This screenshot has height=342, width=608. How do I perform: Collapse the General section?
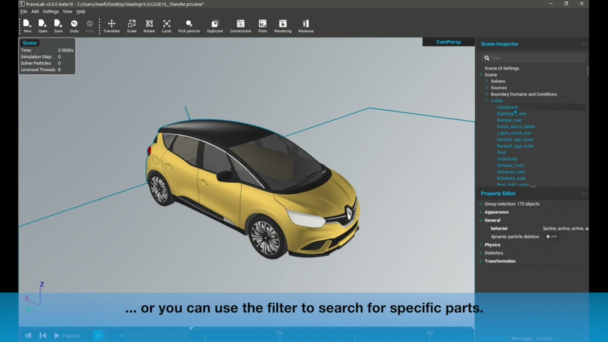coord(481,220)
